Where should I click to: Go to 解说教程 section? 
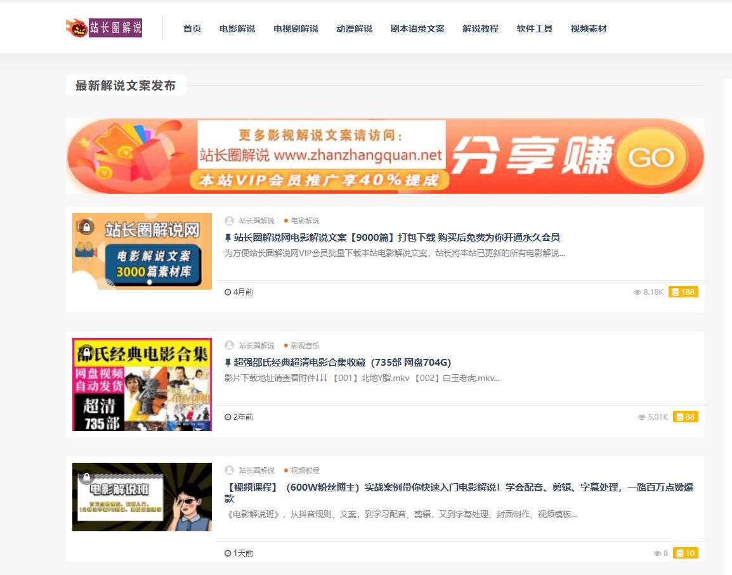[480, 29]
